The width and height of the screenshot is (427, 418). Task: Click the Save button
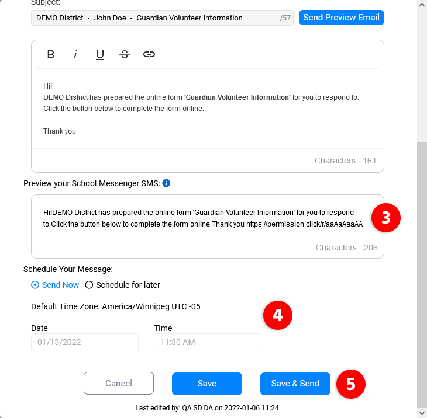pyautogui.click(x=207, y=384)
